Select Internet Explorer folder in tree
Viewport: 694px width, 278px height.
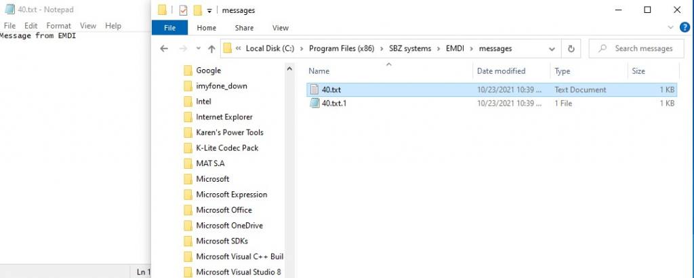pyautogui.click(x=224, y=117)
